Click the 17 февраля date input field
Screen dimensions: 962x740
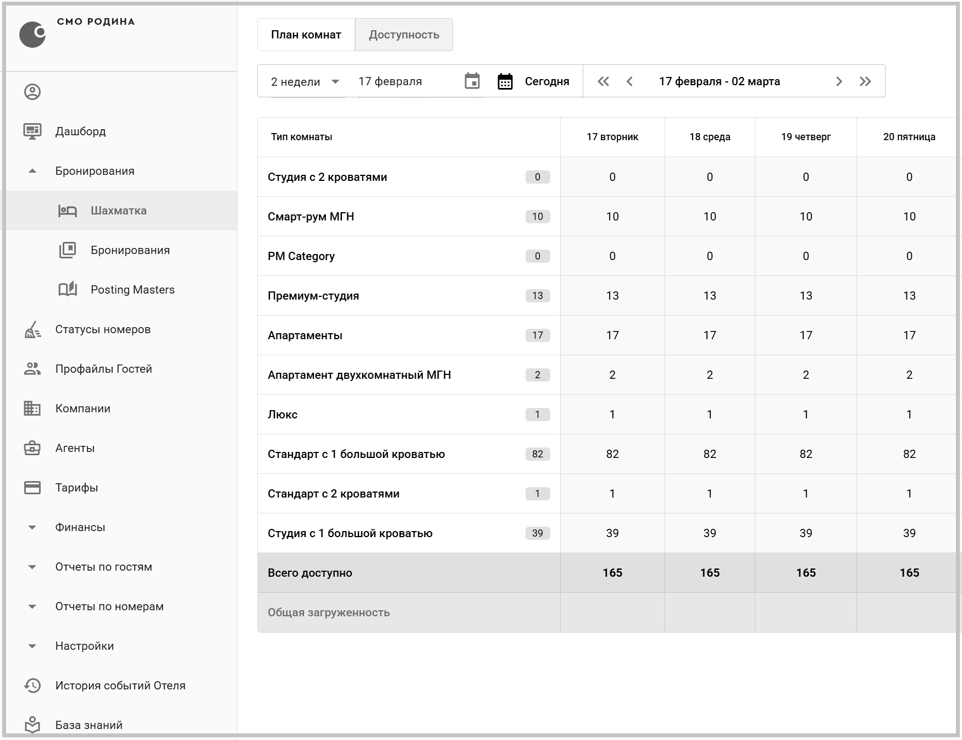click(x=407, y=81)
